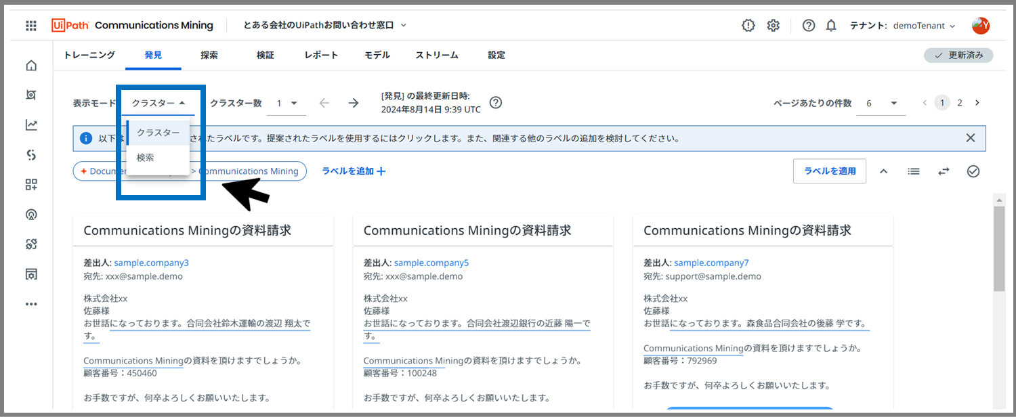Go to Home in the sidebar
The height and width of the screenshot is (417, 1016).
pyautogui.click(x=31, y=66)
